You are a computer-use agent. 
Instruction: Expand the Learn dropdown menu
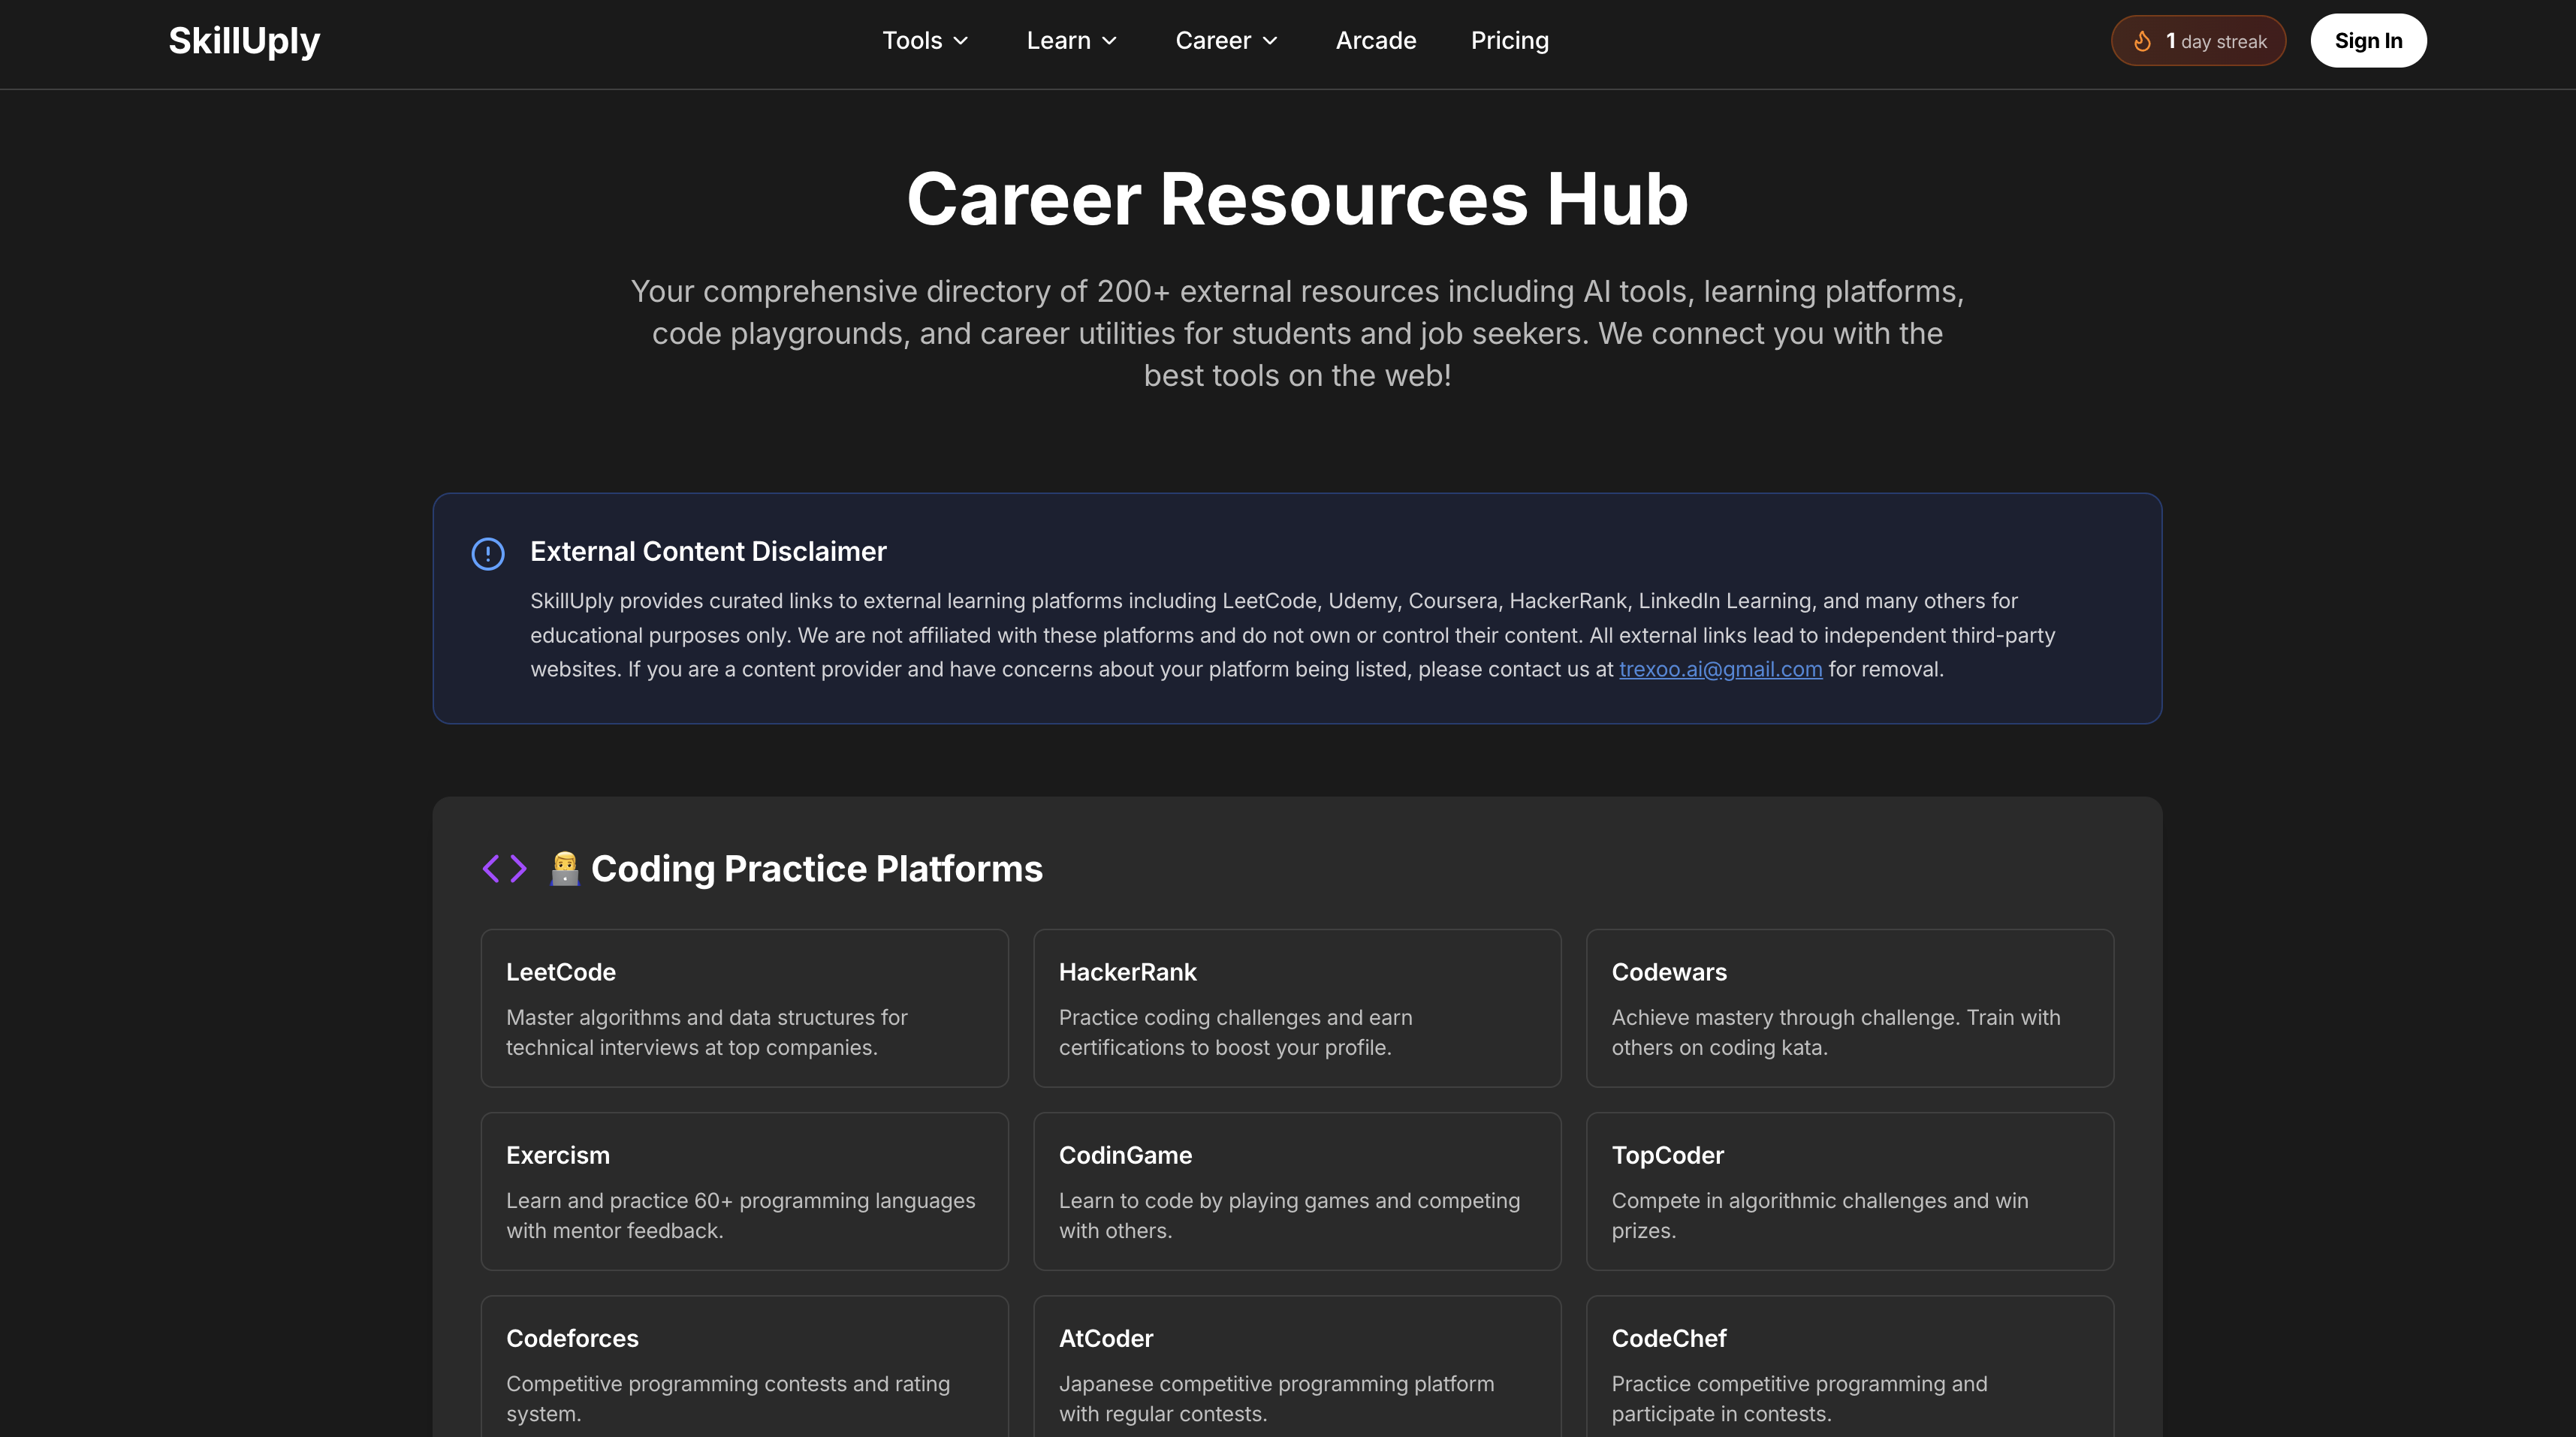[x=1071, y=41]
